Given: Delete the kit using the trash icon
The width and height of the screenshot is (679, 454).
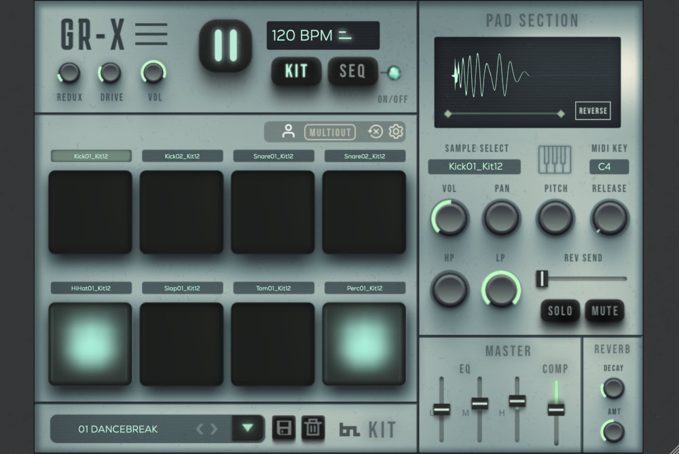Looking at the screenshot, I should click(x=313, y=429).
